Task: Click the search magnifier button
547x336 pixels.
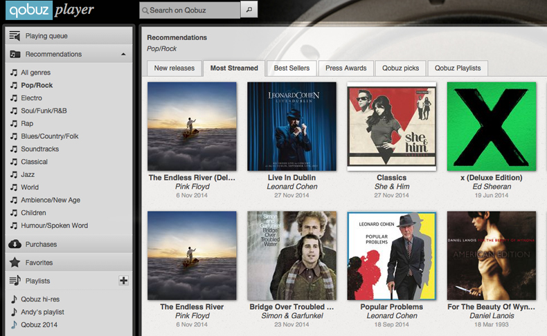Action: (x=249, y=10)
